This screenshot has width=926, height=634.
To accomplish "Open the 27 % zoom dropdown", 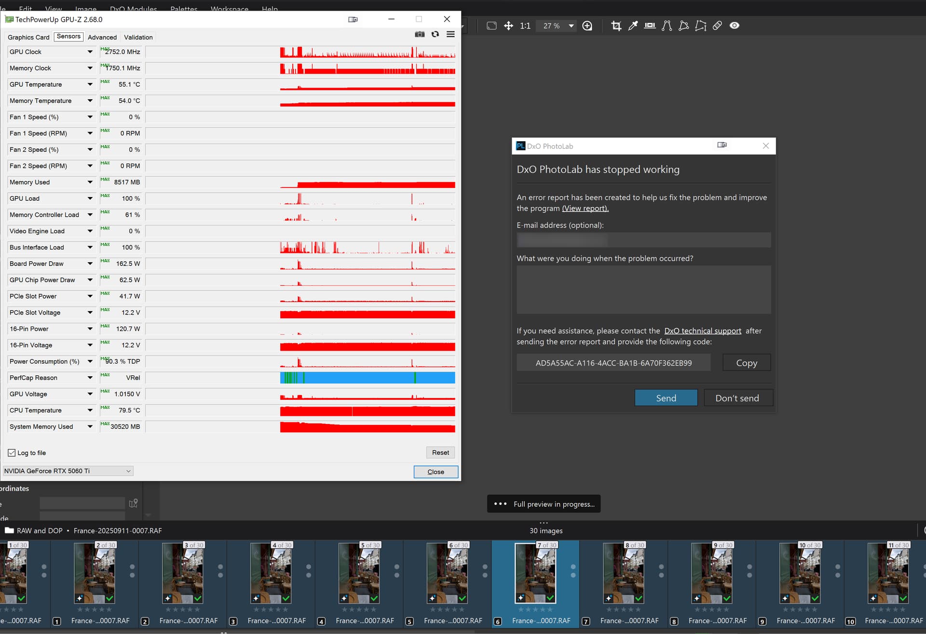I will 571,26.
